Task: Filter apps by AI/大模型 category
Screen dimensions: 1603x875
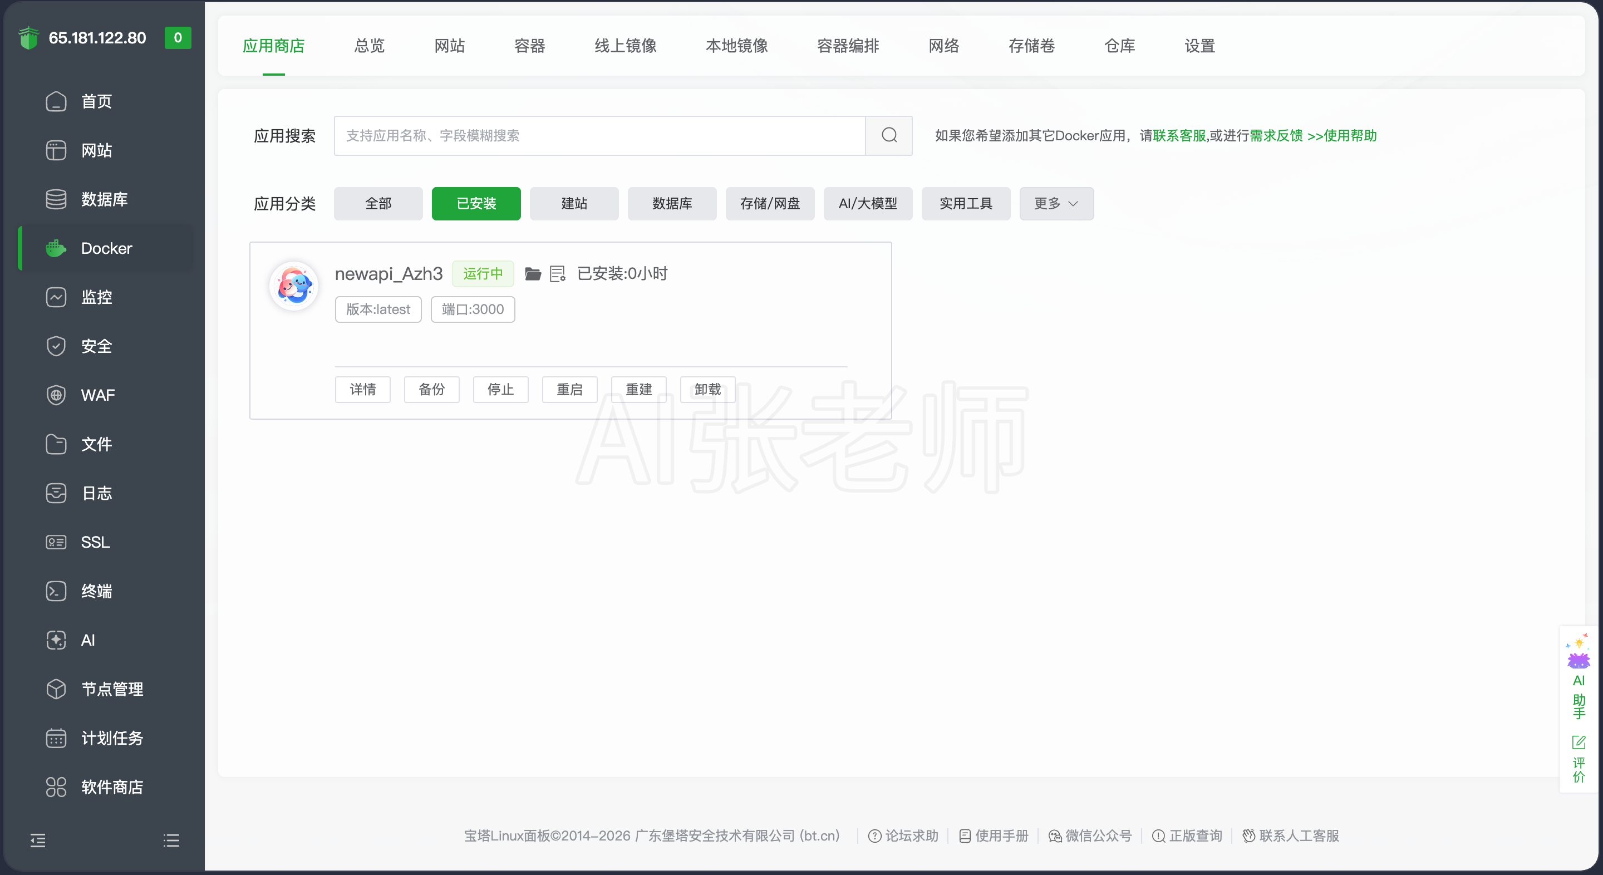Action: [868, 204]
